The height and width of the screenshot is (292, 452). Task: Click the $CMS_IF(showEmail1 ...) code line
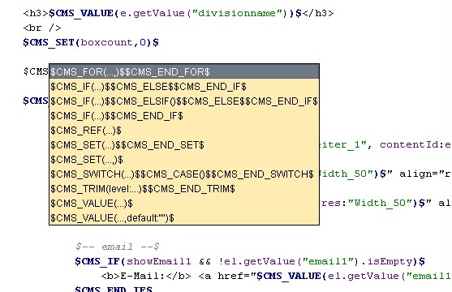(x=250, y=261)
